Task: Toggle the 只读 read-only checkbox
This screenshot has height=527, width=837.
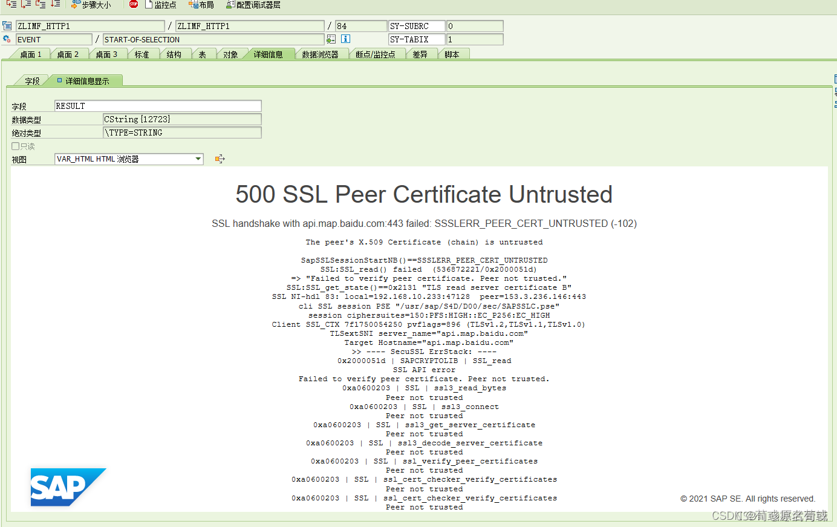Action: (x=16, y=146)
